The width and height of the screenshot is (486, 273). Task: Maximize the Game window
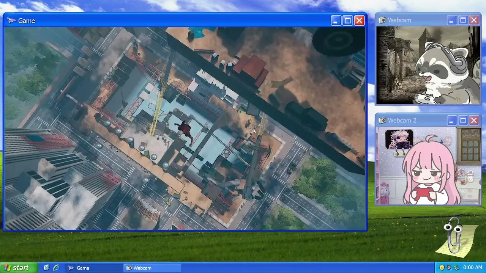coord(347,21)
